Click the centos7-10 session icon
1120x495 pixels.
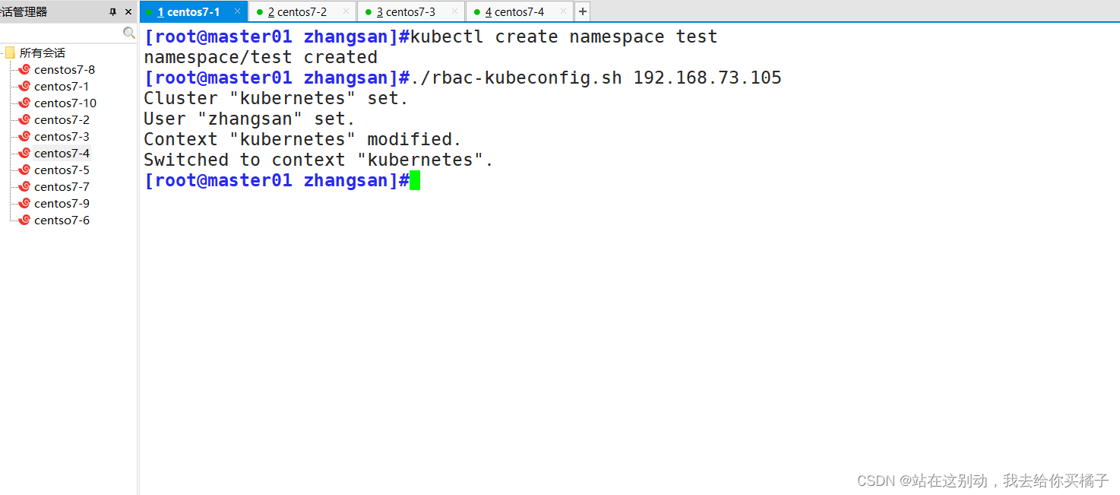(x=24, y=103)
